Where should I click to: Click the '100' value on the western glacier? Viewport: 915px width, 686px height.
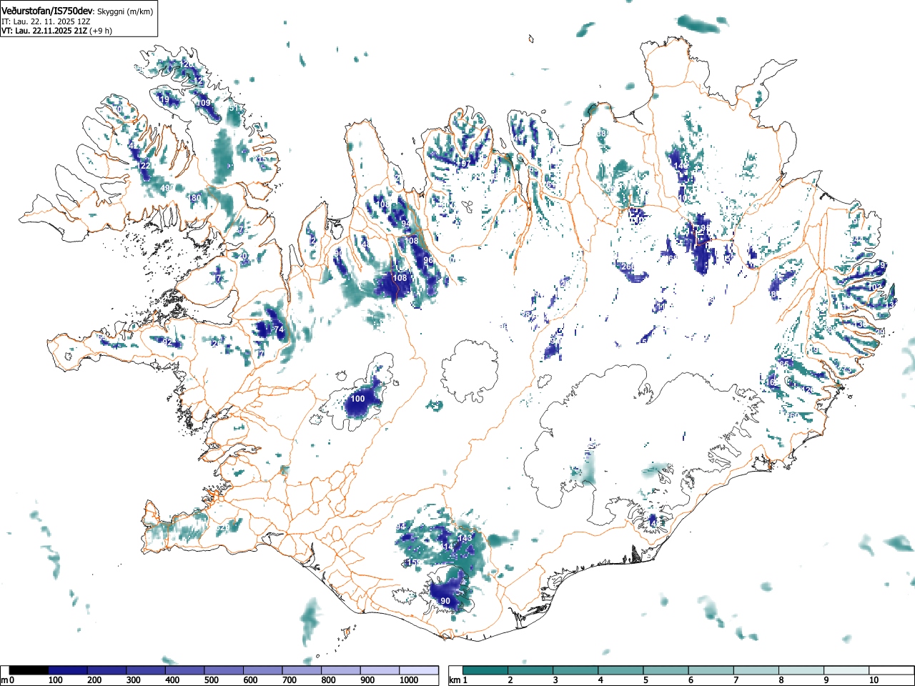tap(357, 399)
